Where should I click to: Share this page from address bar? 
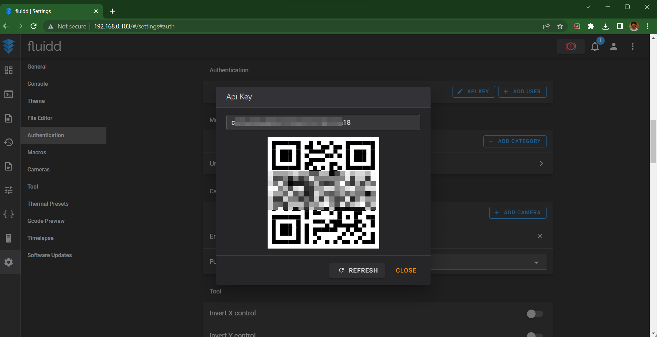(x=546, y=26)
